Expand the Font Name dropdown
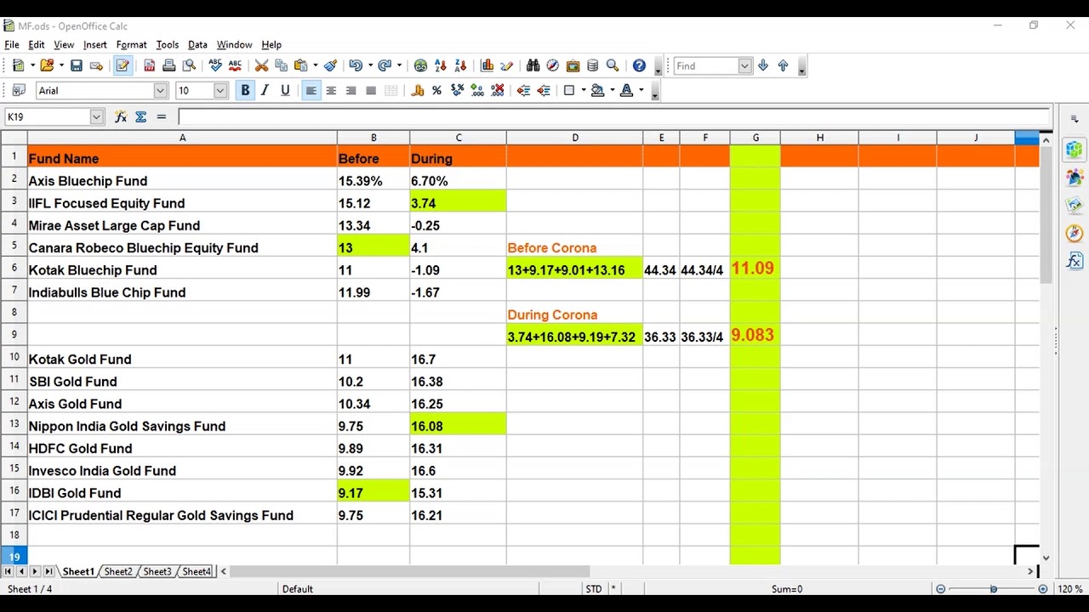 (160, 90)
